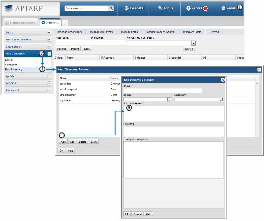Click the Quick search magnifier icon
264x221 pixels.
(x=111, y=8)
